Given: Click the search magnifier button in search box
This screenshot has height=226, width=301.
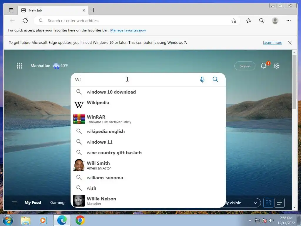Looking at the screenshot, I should [x=215, y=79].
